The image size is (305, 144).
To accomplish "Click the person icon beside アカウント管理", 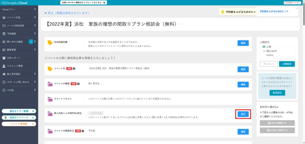I will point(4,66).
